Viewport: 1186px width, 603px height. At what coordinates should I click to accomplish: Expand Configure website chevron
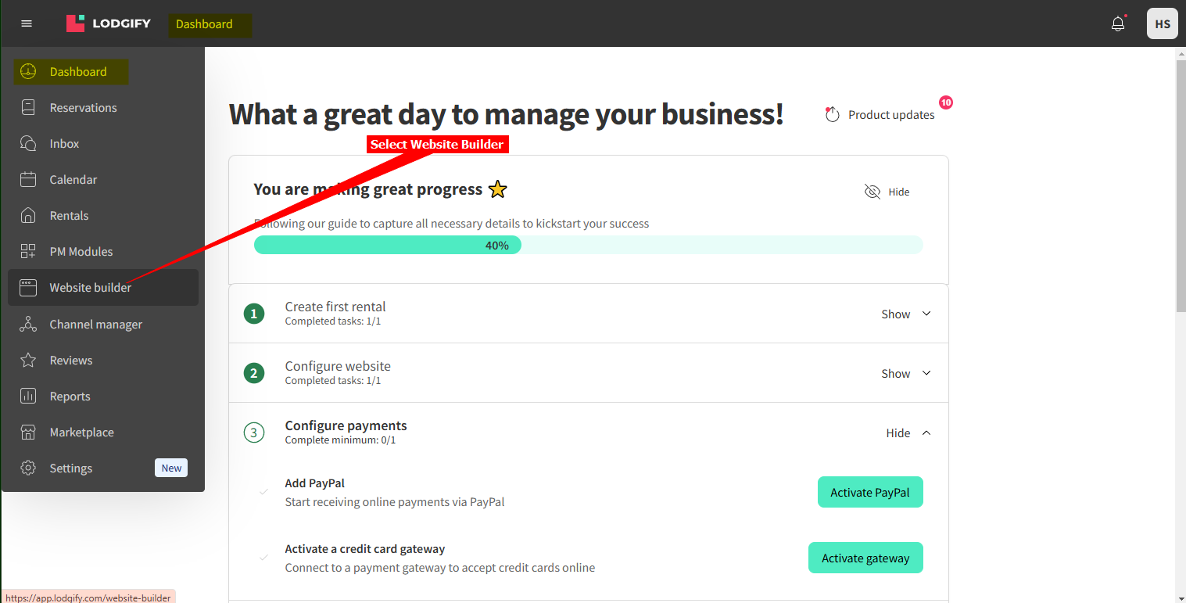point(926,373)
